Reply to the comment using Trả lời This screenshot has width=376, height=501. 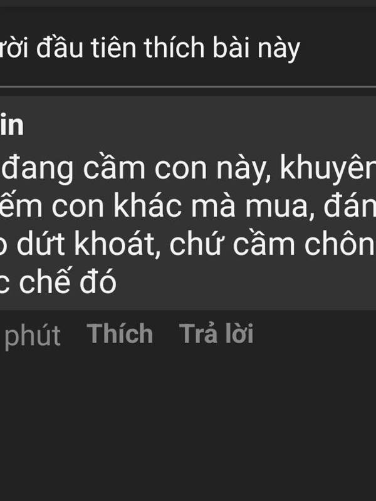216,334
